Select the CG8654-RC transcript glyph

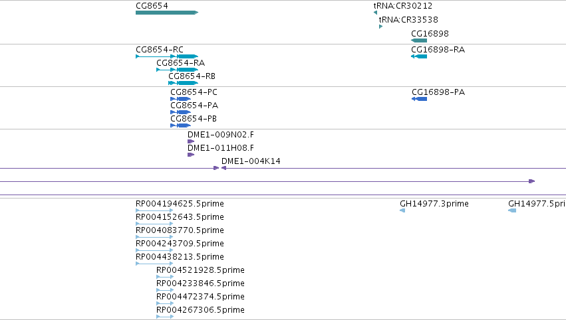(x=167, y=56)
